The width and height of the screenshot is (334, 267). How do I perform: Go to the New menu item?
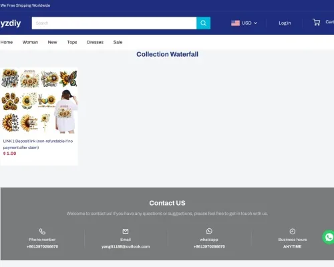[x=53, y=42]
